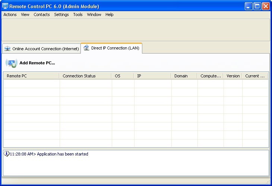
Task: Sort by Remote PC column header
Action: pos(31,76)
